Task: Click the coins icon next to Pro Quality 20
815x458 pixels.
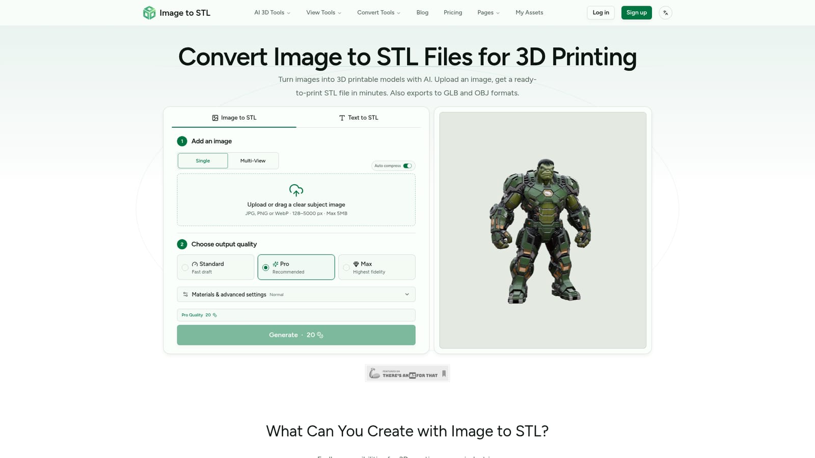Action: point(215,315)
